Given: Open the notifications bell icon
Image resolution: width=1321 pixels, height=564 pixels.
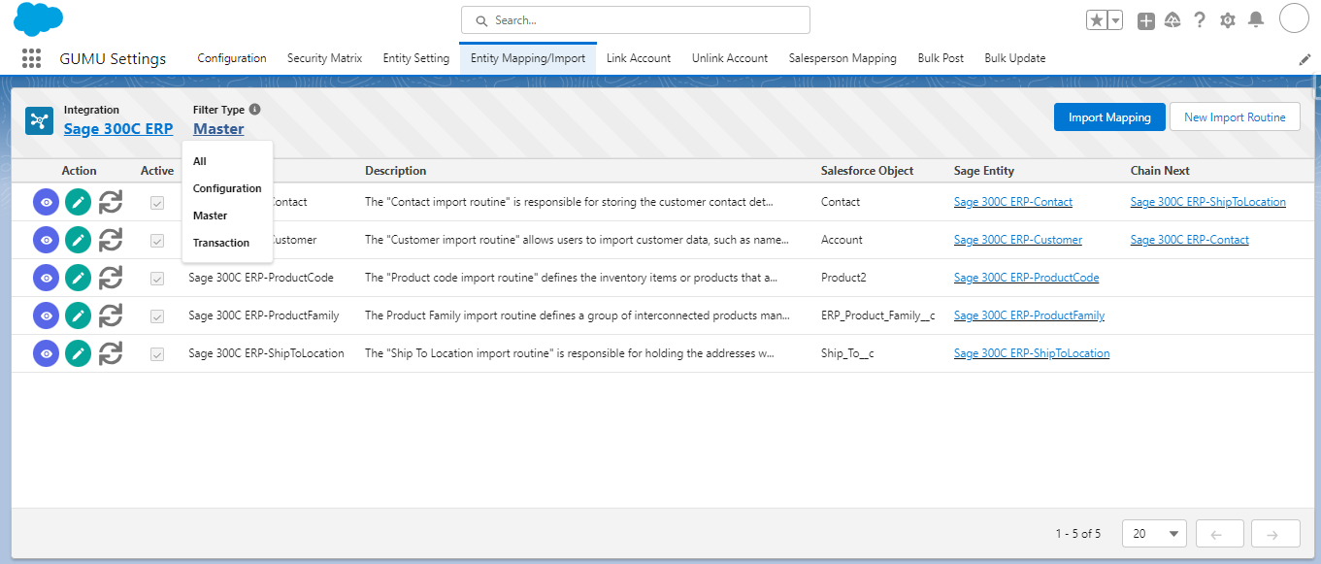Looking at the screenshot, I should [x=1256, y=20].
